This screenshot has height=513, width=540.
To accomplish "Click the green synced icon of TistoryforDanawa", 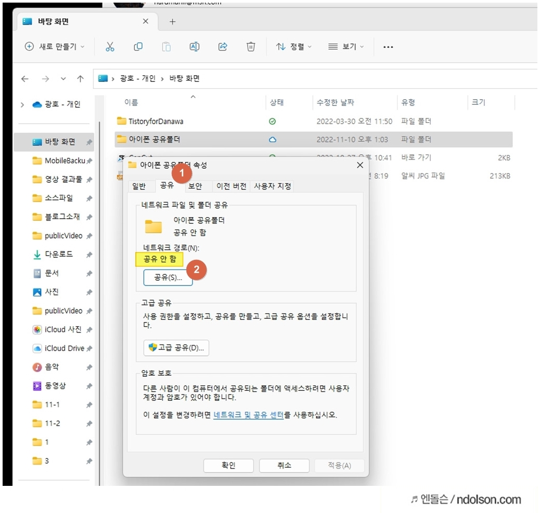I will [x=272, y=122].
